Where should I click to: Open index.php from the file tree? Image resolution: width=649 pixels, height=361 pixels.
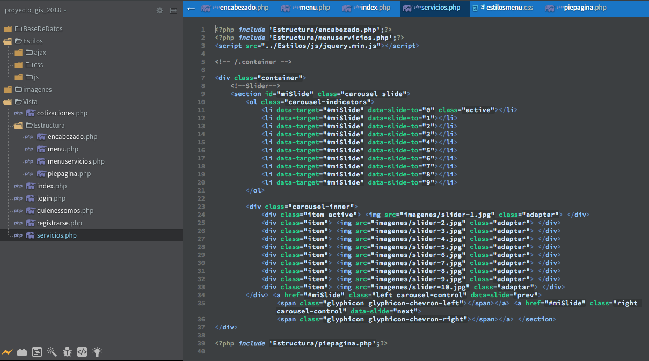coord(52,186)
